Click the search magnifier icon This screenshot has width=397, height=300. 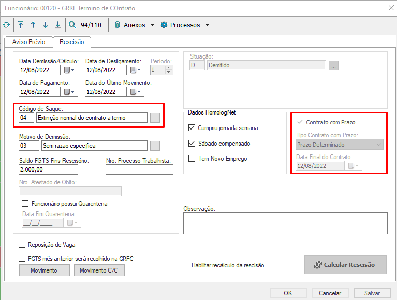[72, 25]
